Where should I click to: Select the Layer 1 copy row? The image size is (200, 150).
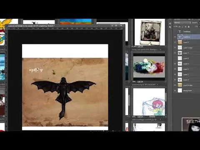(187, 47)
